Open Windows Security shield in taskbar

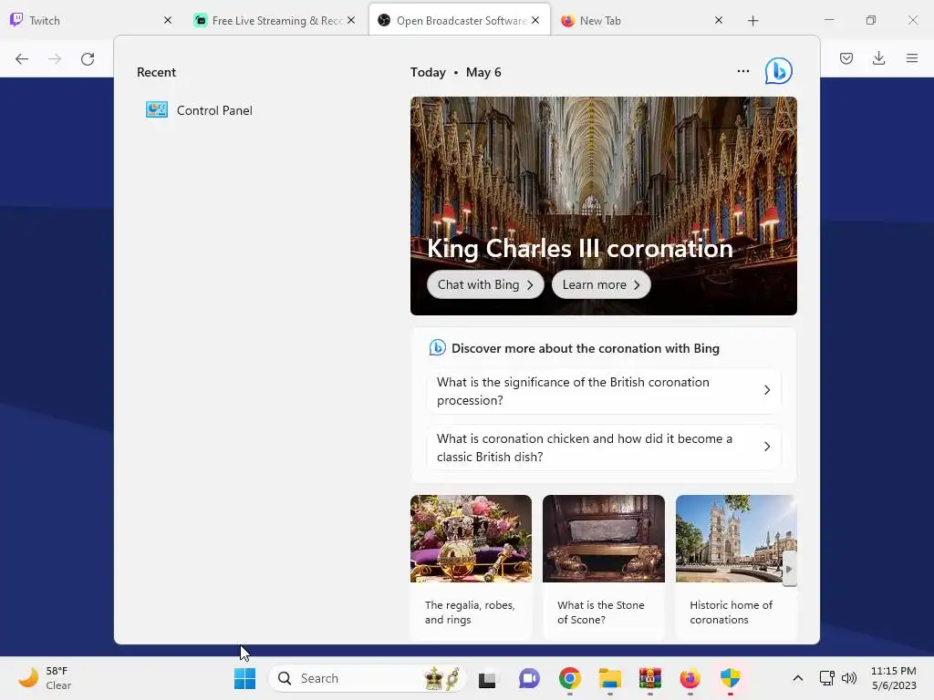pyautogui.click(x=731, y=678)
